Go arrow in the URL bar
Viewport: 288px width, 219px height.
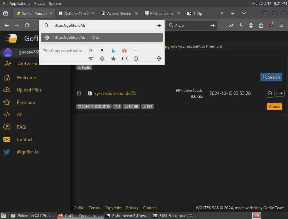(x=159, y=25)
